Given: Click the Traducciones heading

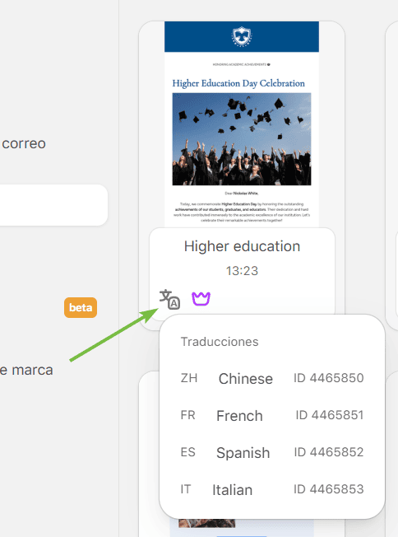Looking at the screenshot, I should (220, 342).
